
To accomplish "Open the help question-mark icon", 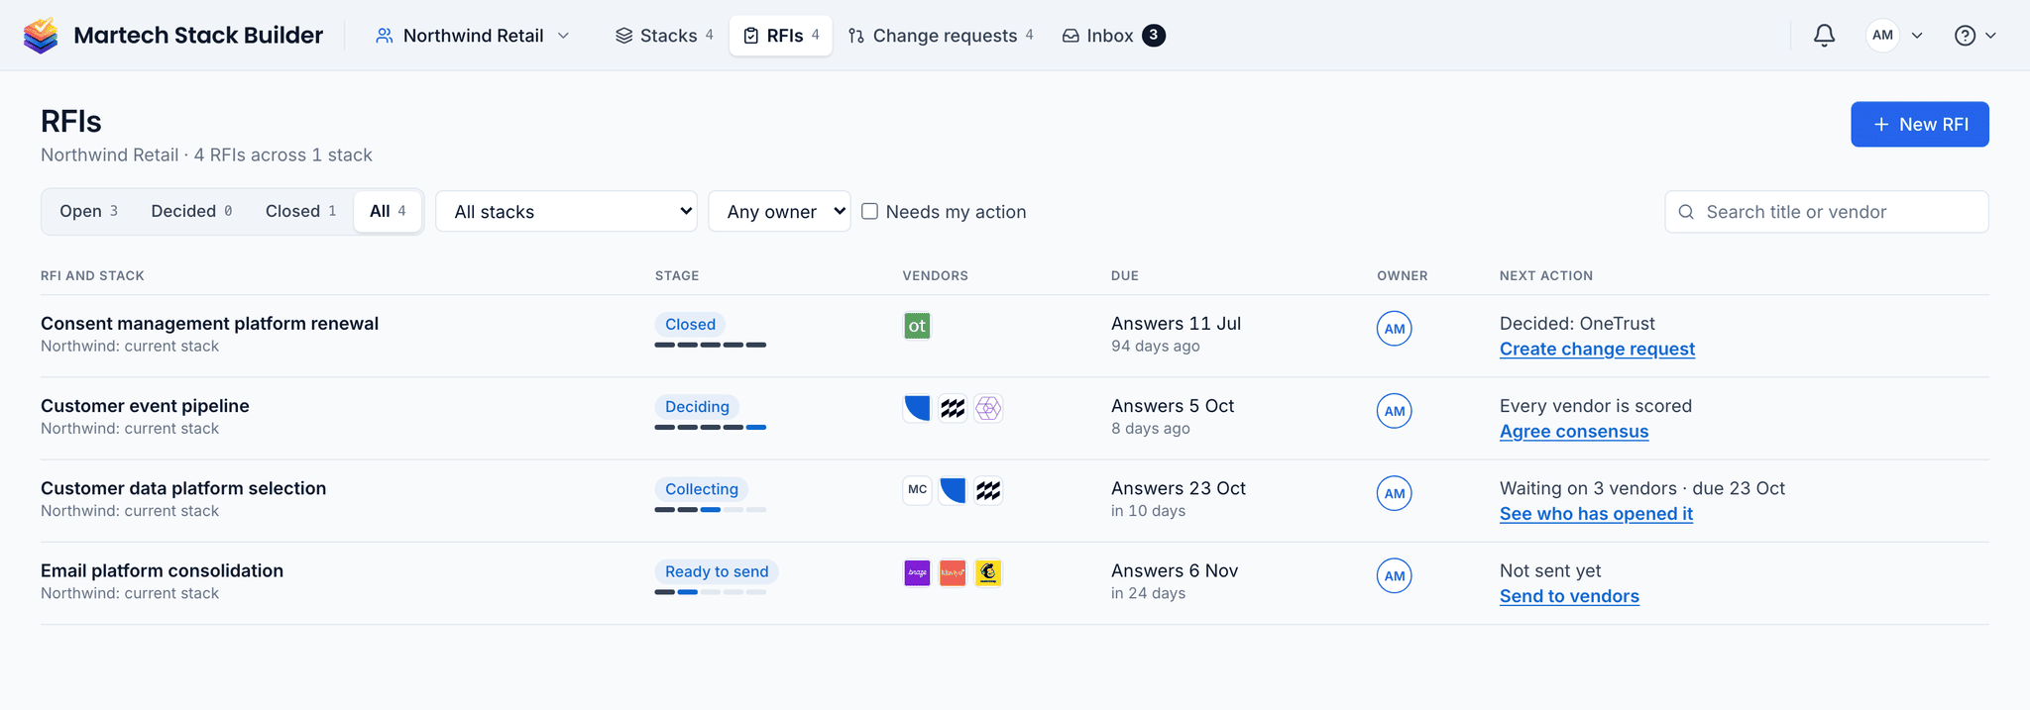I will pyautogui.click(x=1965, y=36).
